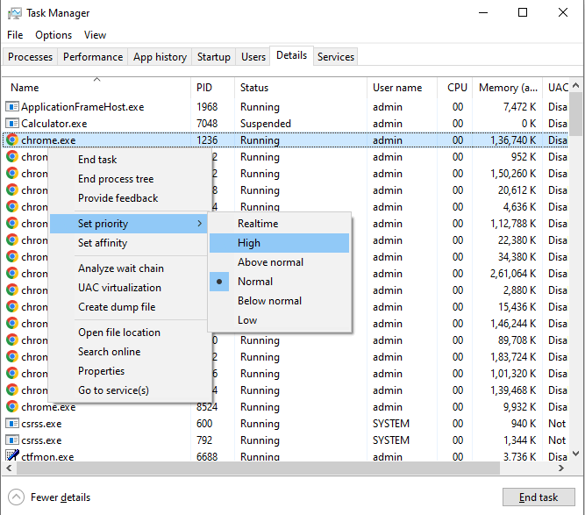This screenshot has height=515, width=585.
Task: Switch to the Users tab
Action: [x=253, y=57]
